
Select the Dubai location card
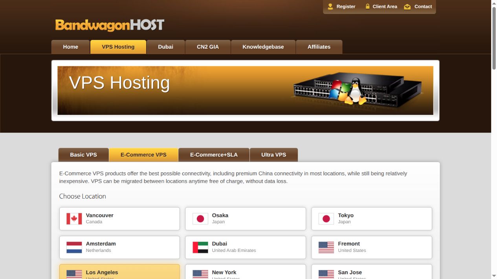pyautogui.click(x=246, y=247)
